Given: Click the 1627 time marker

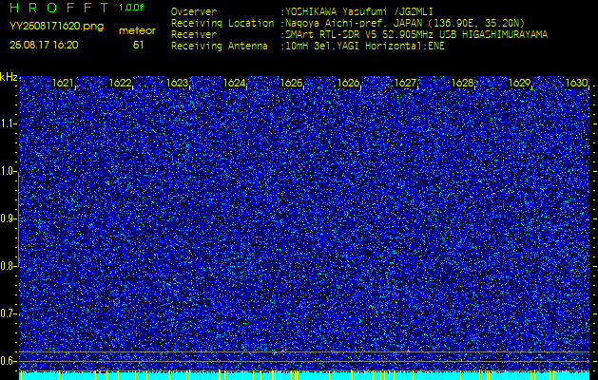Looking at the screenshot, I should point(405,83).
